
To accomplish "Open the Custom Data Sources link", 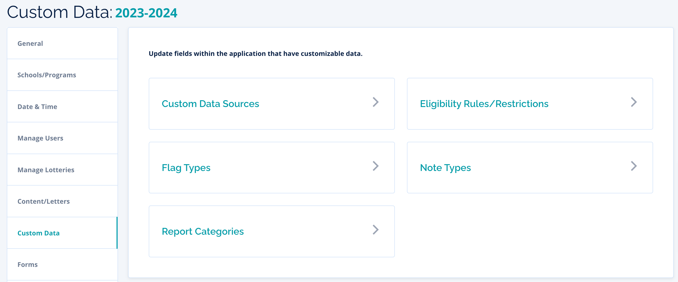I will [x=210, y=104].
